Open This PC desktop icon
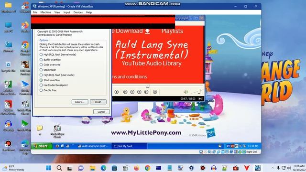Viewport: 306px width, 172px height. 9,27
